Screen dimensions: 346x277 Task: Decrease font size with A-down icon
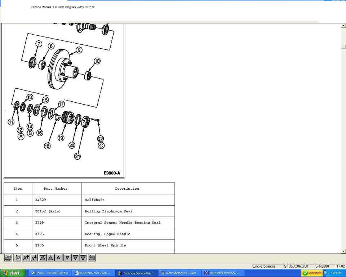point(34,258)
